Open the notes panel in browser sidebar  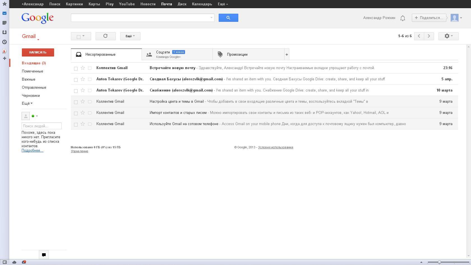(x=4, y=23)
